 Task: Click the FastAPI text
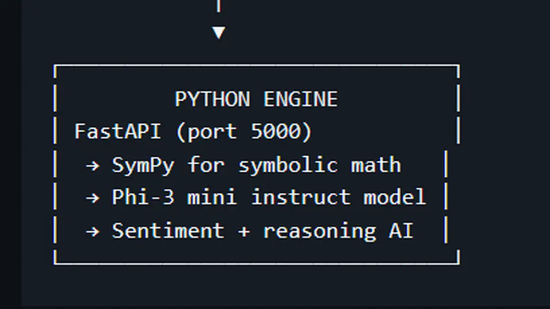click(x=119, y=132)
